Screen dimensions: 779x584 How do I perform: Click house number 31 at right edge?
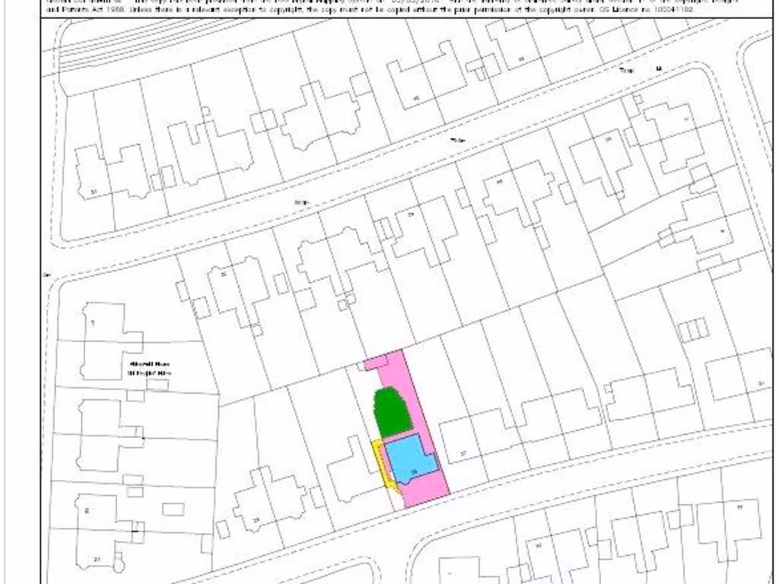(761, 384)
